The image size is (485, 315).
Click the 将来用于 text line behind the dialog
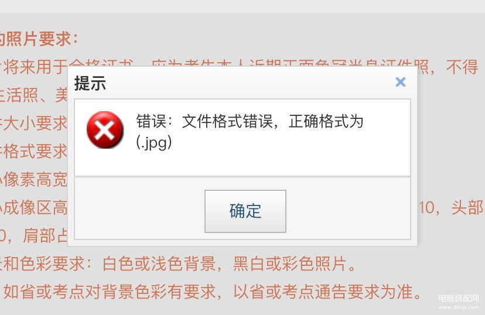pos(34,66)
